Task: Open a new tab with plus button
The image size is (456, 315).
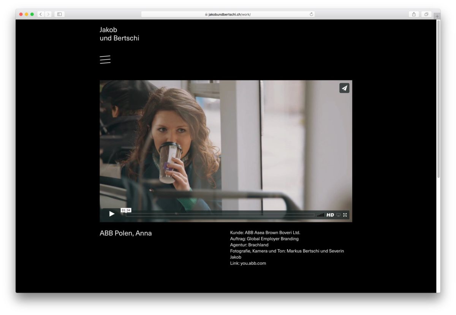Action: click(437, 16)
